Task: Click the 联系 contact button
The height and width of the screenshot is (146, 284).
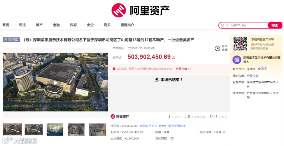Action: (x=262, y=69)
